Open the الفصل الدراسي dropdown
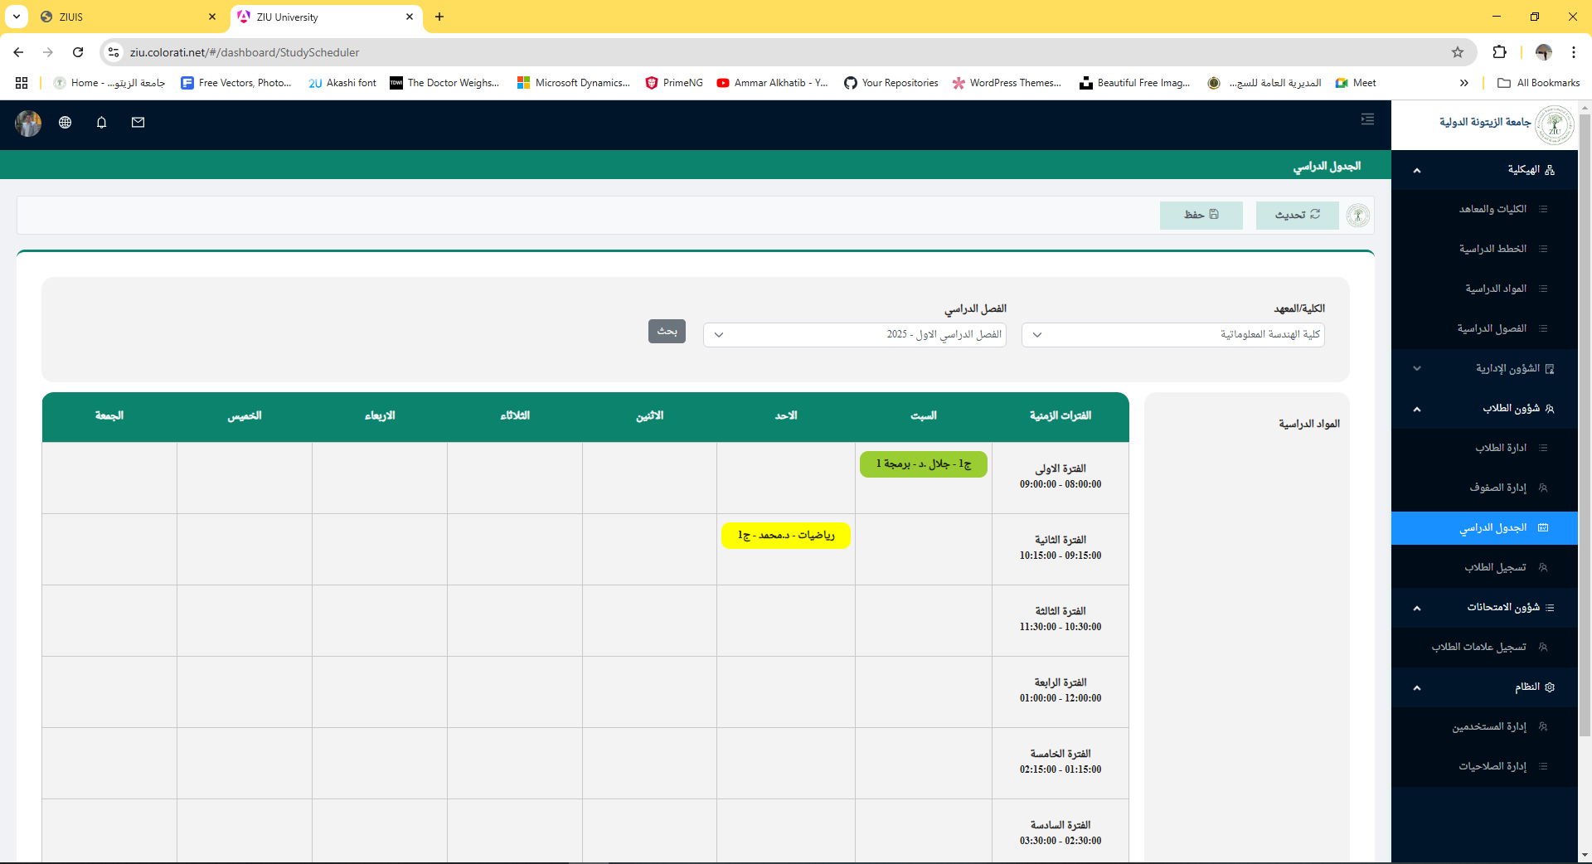 coord(854,334)
